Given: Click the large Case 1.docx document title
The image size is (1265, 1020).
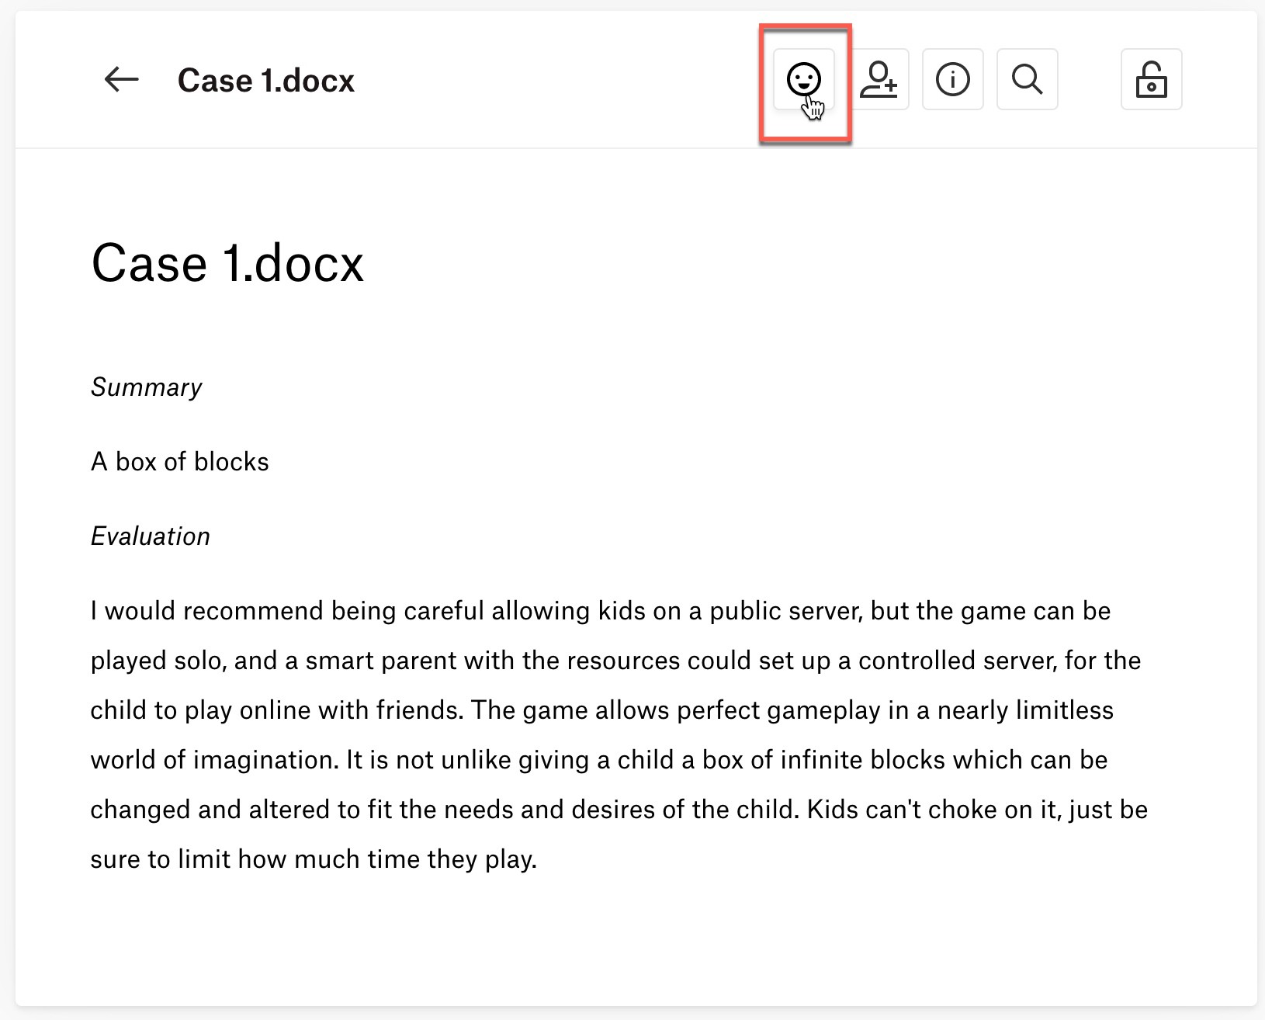Looking at the screenshot, I should [x=227, y=263].
